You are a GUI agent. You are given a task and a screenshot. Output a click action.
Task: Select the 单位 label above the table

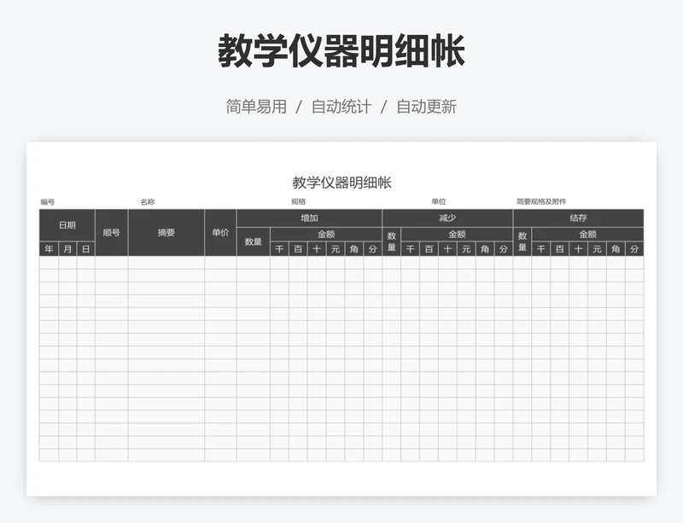(439, 201)
